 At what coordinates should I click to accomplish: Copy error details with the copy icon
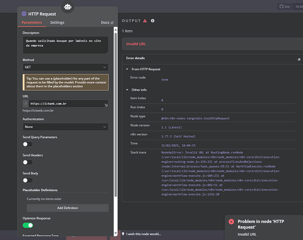pos(299,60)
